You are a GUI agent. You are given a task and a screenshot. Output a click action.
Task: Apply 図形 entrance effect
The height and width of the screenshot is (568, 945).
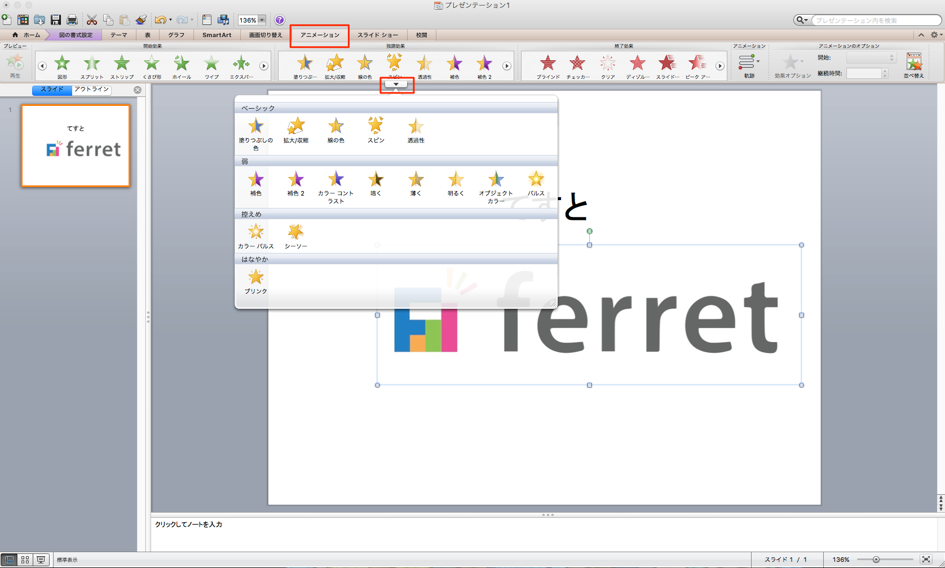(x=62, y=66)
